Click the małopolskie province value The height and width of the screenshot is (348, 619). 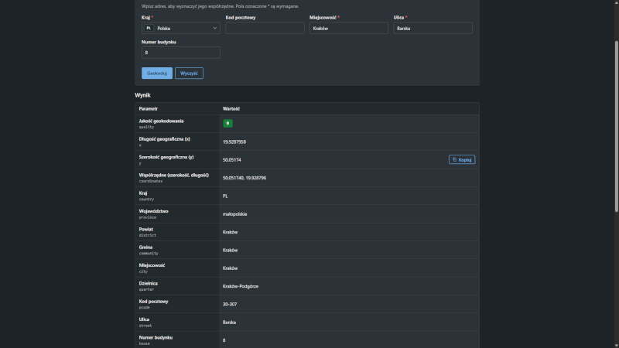coord(235,214)
